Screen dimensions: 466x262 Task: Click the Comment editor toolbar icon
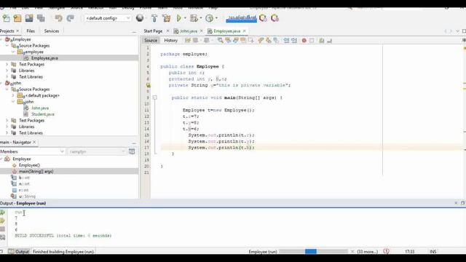point(322,41)
